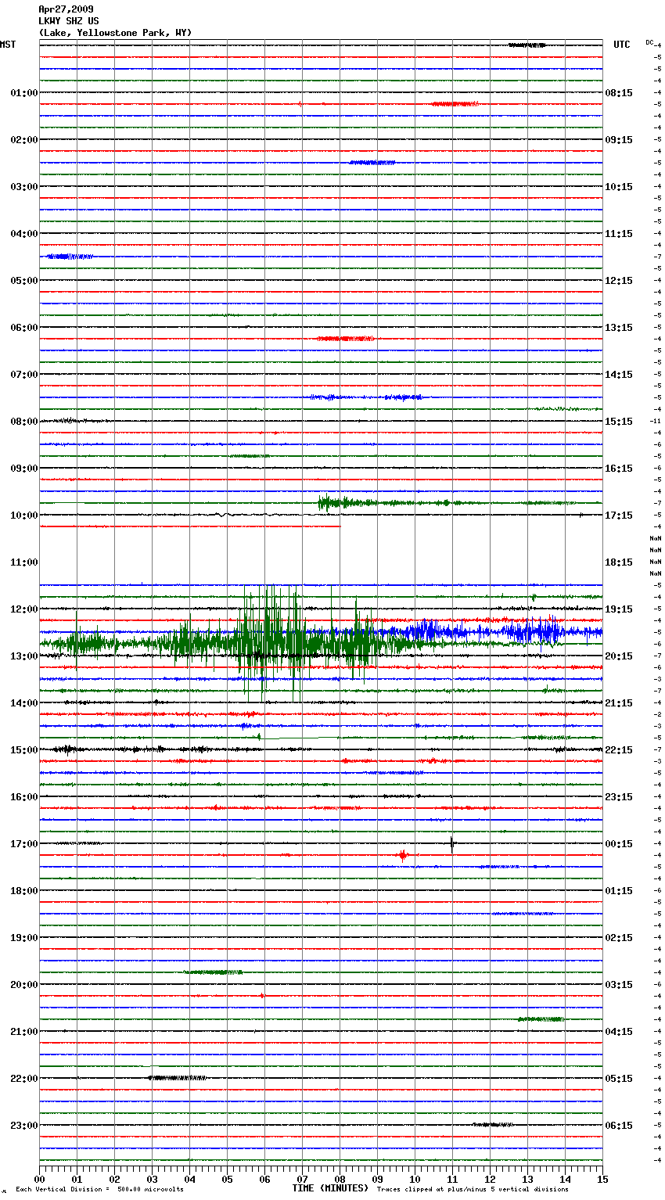The image size is (665, 1200).
Task: Select the MST time label "04:00"
Action: [24, 234]
